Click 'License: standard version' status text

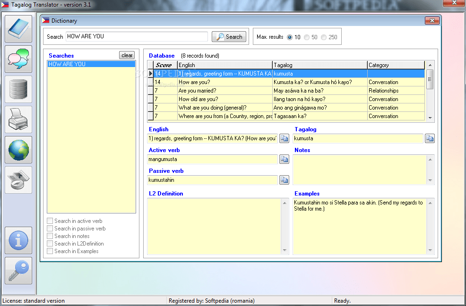33,301
